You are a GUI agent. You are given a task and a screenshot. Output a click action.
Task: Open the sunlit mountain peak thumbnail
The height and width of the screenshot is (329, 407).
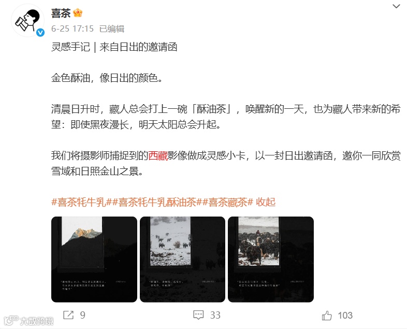[x=94, y=259]
